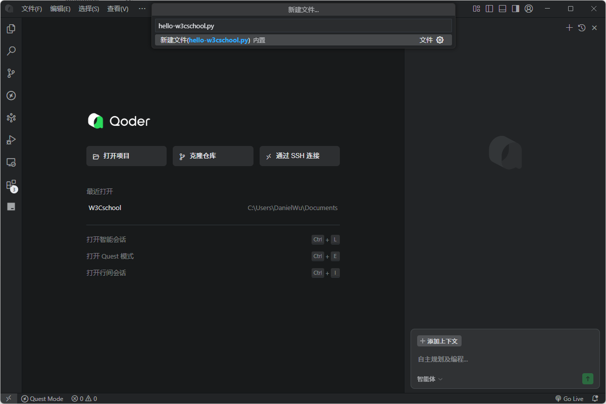Image resolution: width=606 pixels, height=404 pixels.
Task: Start a new chat with plus icon
Action: pos(569,28)
